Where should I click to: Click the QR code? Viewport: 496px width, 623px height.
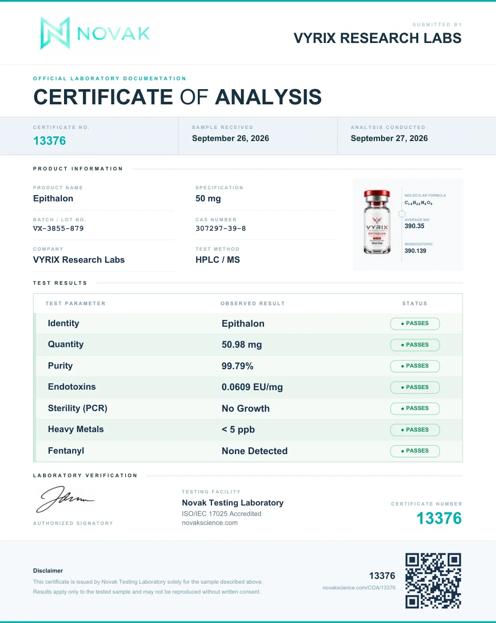coord(433,581)
